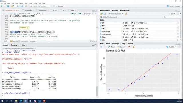Screen dimensions: 183x103
Task: Click the Source button
Action: (87, 14)
